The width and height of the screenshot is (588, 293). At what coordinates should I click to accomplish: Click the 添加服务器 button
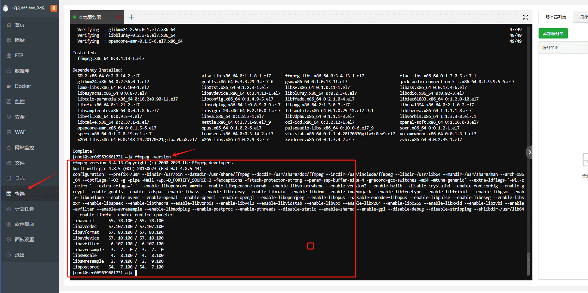click(553, 33)
